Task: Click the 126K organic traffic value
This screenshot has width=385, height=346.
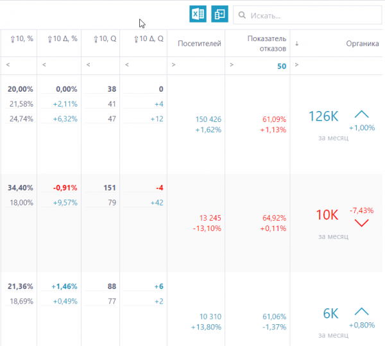Action: click(x=323, y=116)
